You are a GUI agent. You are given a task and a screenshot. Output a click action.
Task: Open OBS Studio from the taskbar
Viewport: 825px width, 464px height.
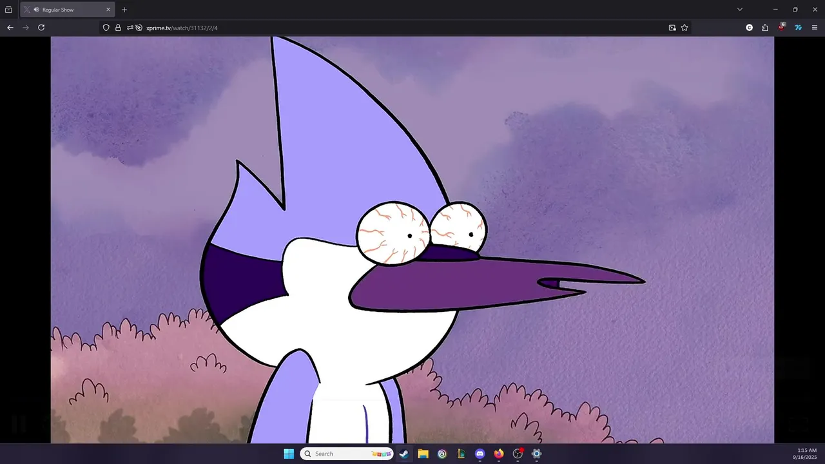(x=518, y=454)
